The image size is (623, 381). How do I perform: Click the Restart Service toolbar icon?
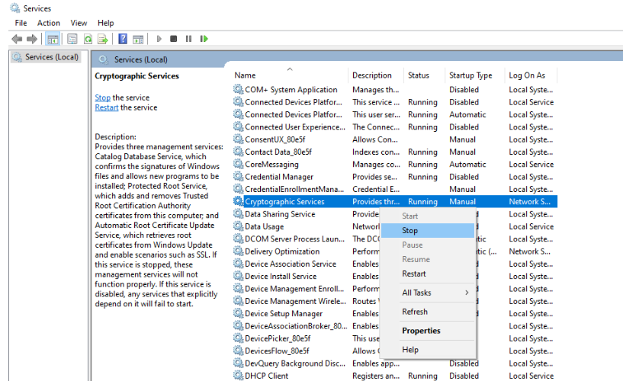click(202, 39)
